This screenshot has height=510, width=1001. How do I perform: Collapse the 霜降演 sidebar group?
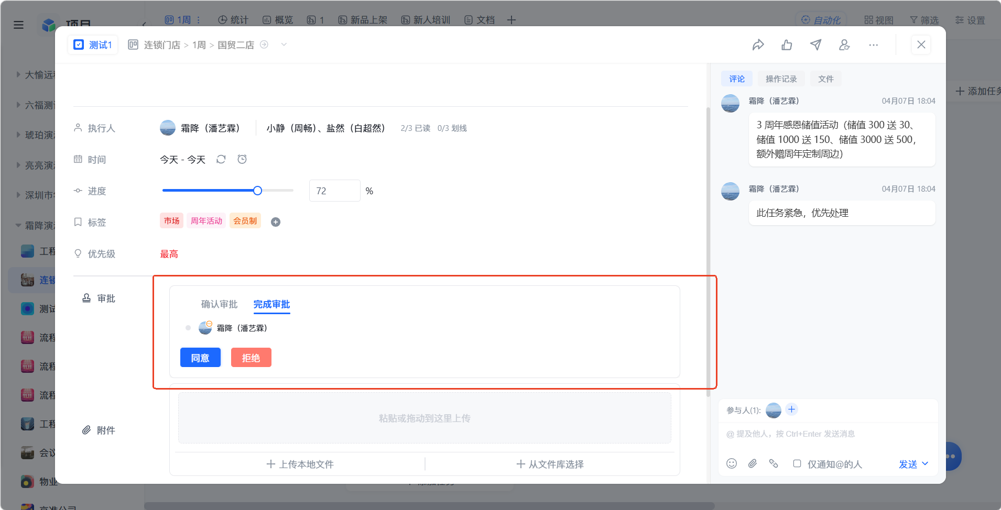(18, 225)
